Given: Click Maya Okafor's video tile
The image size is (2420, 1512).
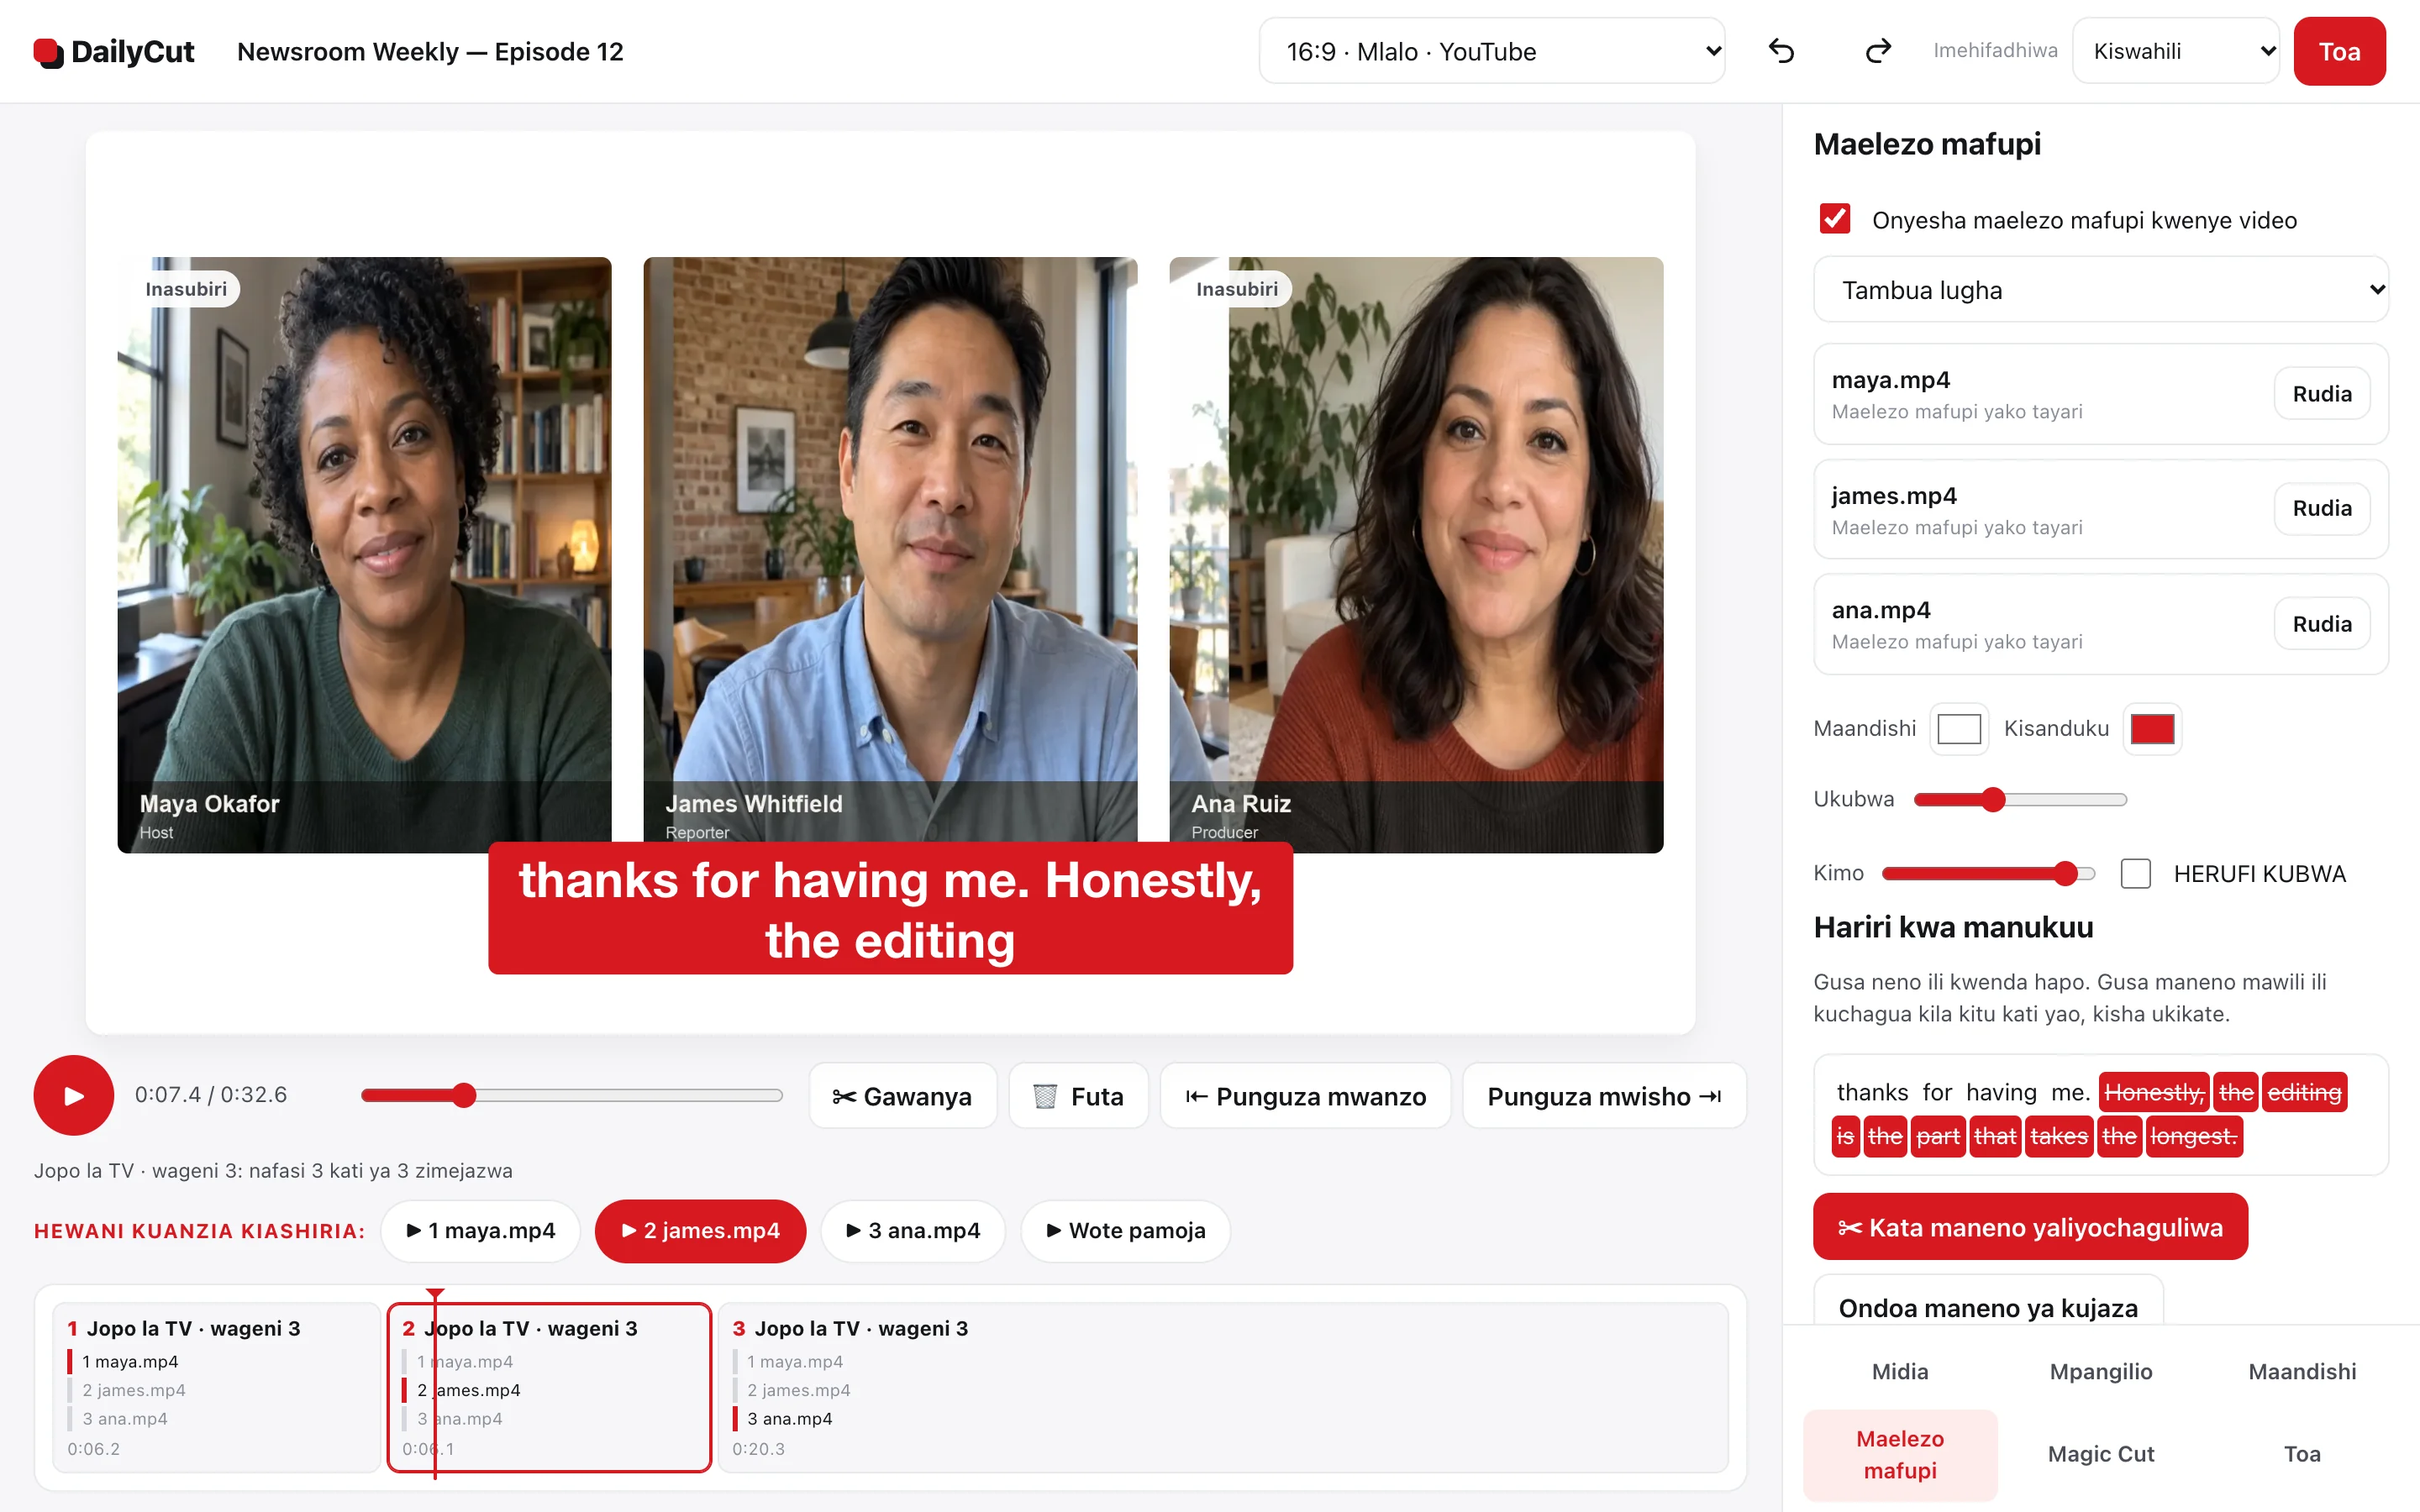Looking at the screenshot, I should [x=364, y=554].
